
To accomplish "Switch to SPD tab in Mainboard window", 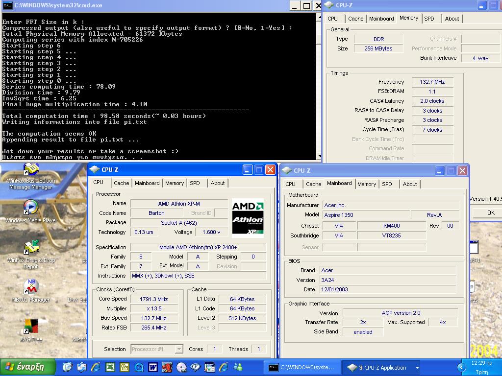I will [x=387, y=184].
